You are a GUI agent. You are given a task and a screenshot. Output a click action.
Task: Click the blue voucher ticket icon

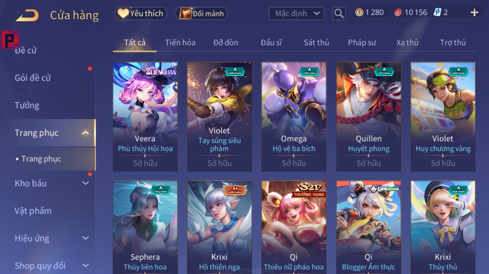437,12
